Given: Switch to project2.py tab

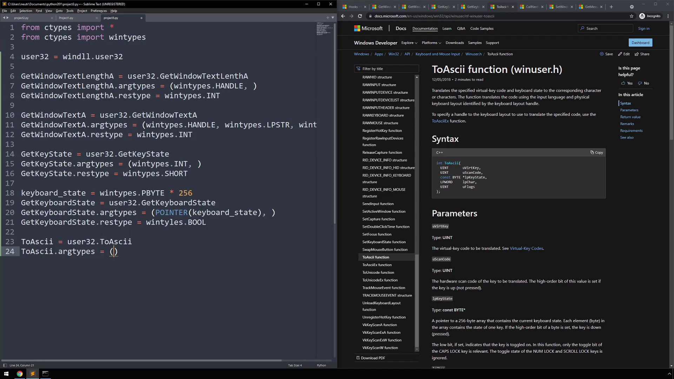Looking at the screenshot, I should pos(21,18).
